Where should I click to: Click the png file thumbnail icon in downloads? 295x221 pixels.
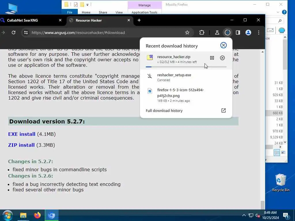point(150,91)
